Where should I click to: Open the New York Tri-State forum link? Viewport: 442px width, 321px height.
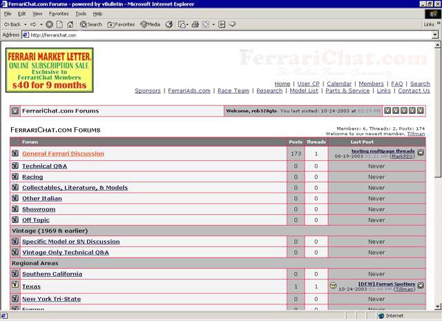[52, 299]
